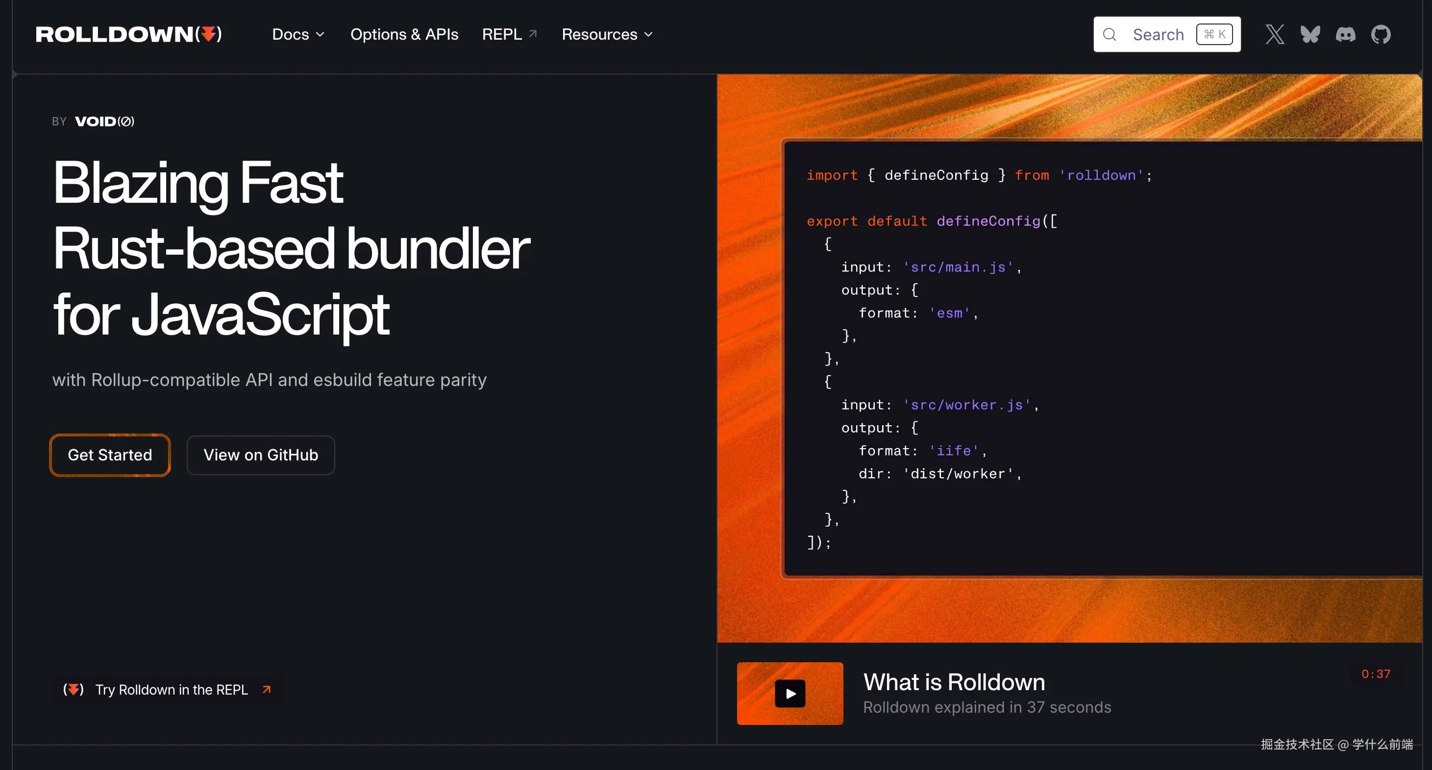Image resolution: width=1432 pixels, height=770 pixels.
Task: Click the chevron next to Docs
Action: tap(320, 34)
